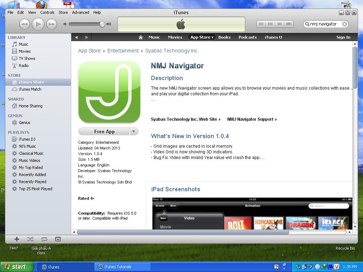Click the previous track rewind button
363x272 pixels.
tap(24, 24)
